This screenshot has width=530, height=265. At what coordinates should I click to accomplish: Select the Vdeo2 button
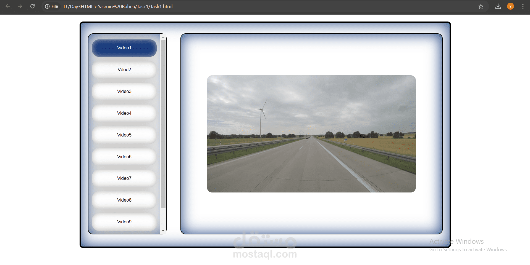[x=124, y=69]
